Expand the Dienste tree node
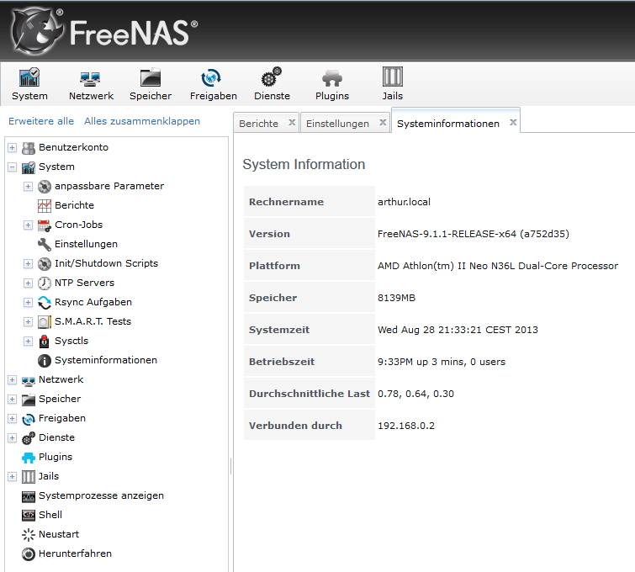This screenshot has height=572, width=635. click(x=12, y=438)
